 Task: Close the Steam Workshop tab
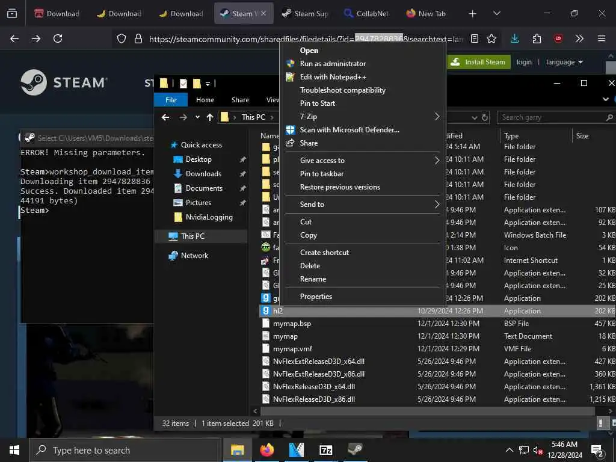pyautogui.click(x=263, y=13)
